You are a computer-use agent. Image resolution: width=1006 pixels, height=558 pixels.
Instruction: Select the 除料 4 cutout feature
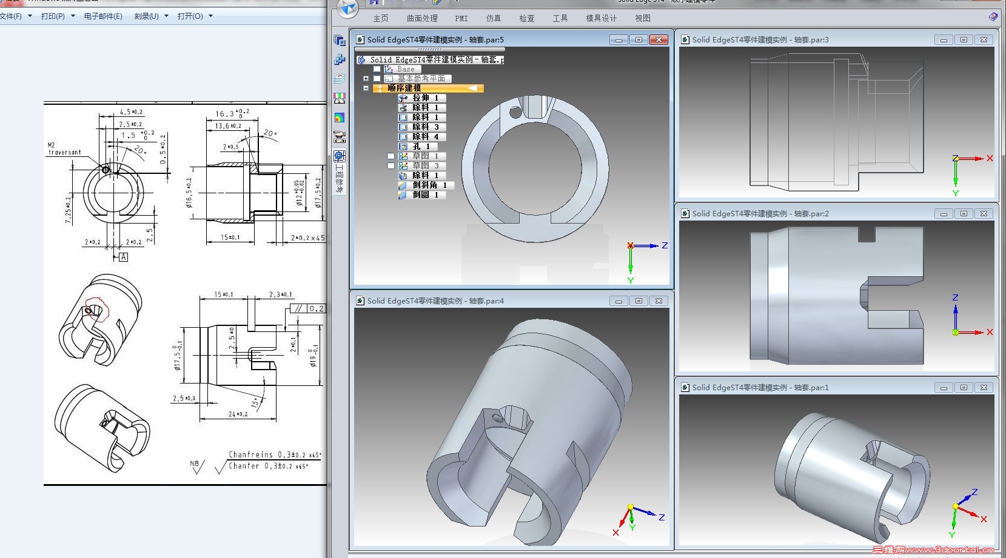(x=422, y=136)
